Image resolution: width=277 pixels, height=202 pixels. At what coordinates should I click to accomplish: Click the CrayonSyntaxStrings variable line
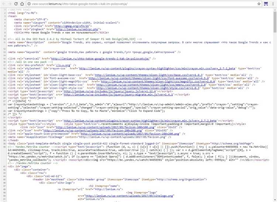[x=86, y=111]
